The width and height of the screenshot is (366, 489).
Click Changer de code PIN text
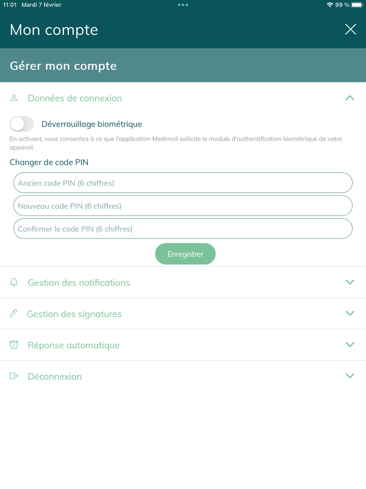[x=49, y=162]
